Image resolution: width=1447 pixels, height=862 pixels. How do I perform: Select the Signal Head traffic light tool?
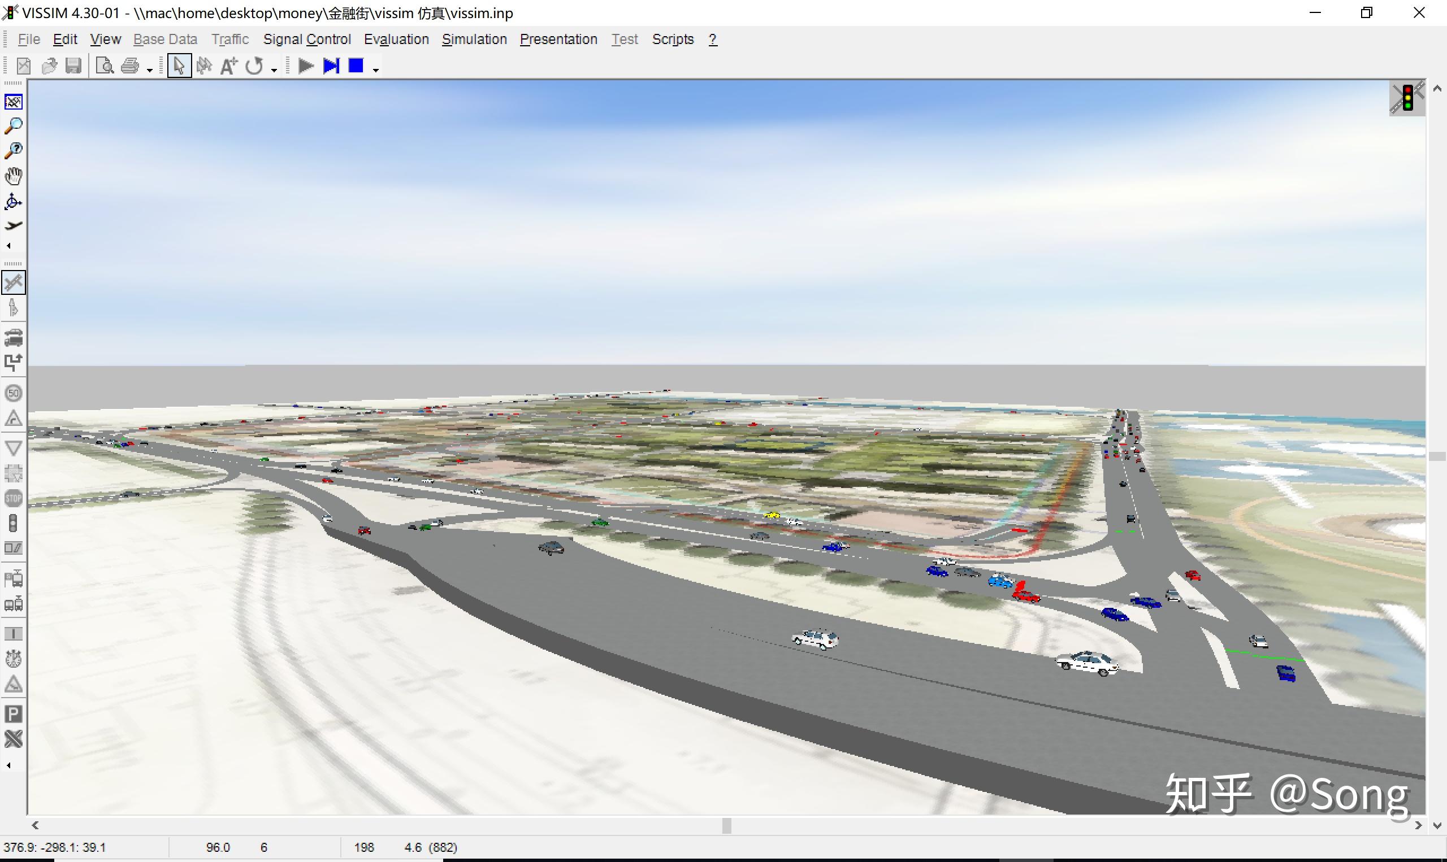pos(14,523)
